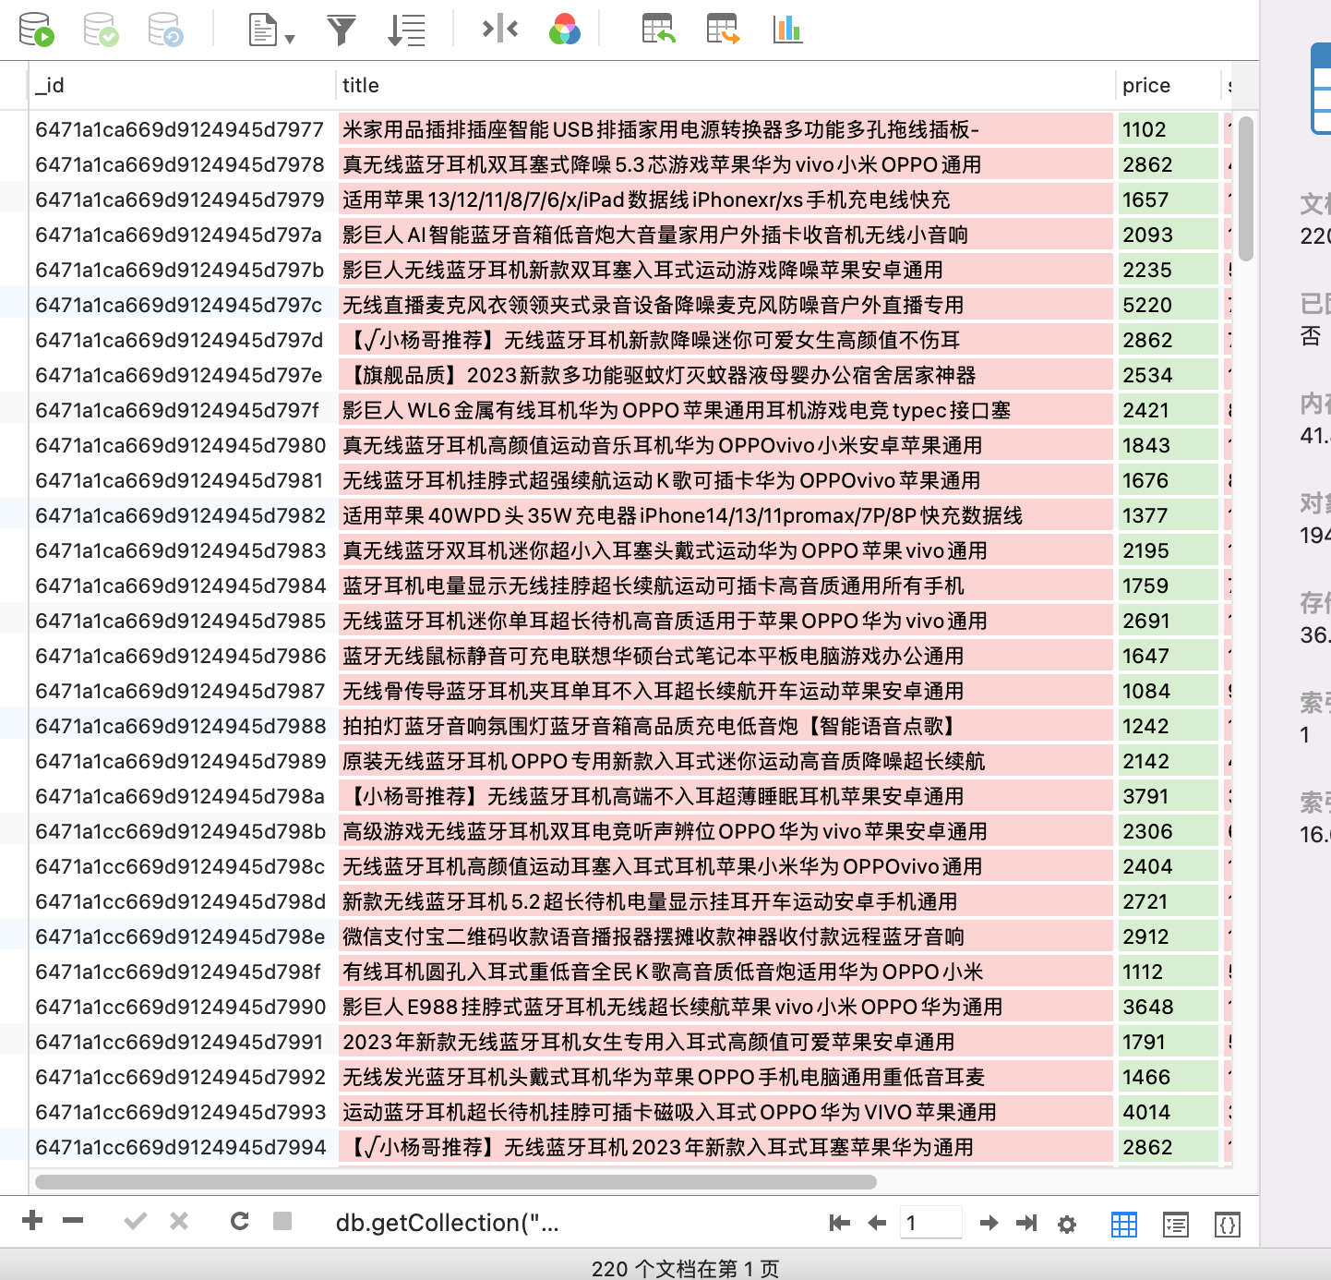Go to previous page of results
1331x1280 pixels.
877,1224
